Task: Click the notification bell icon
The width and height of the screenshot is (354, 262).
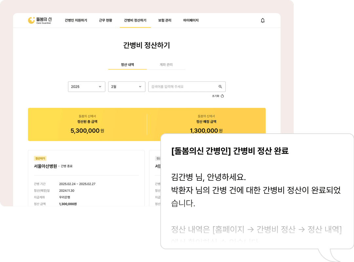Action: point(263,21)
